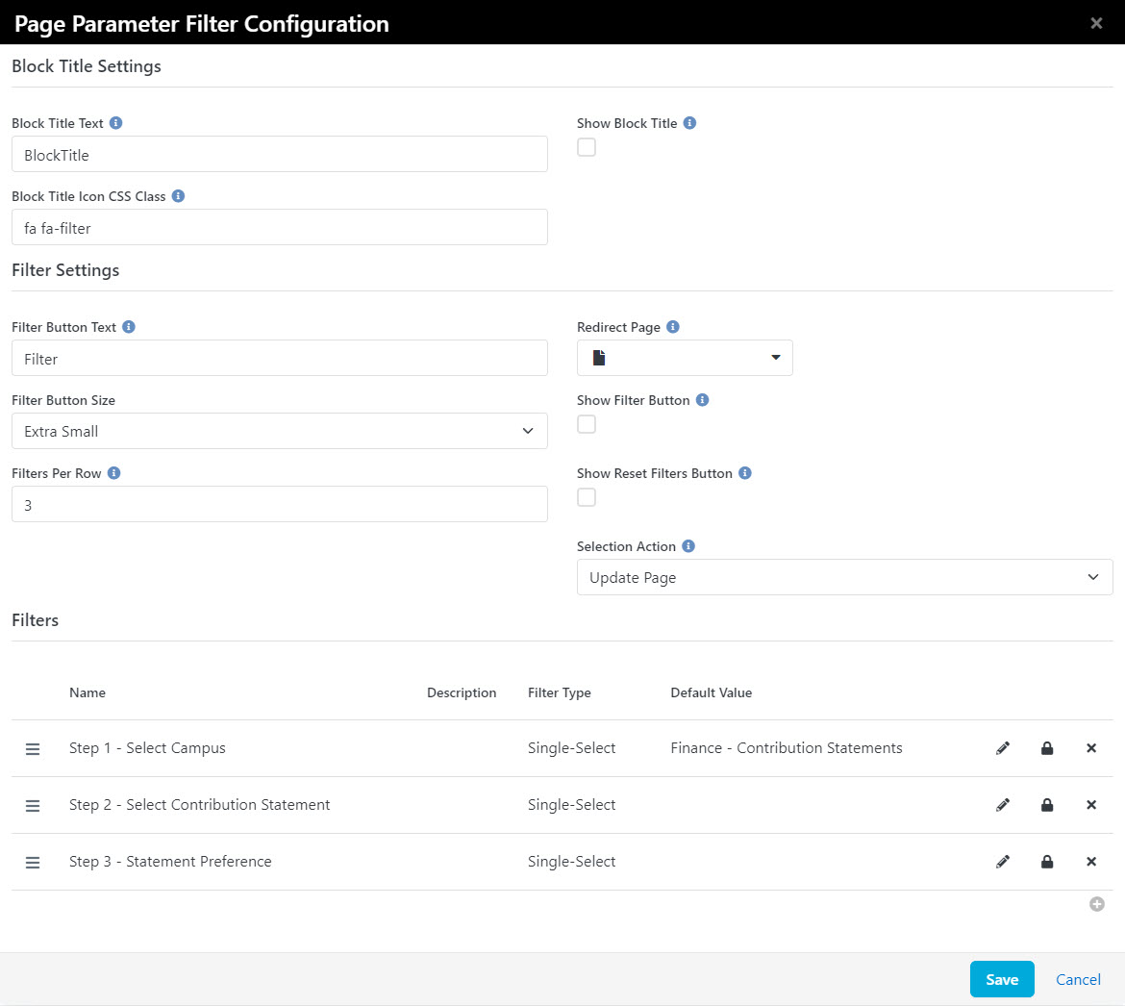Click Block Title Icon CSS Class input
Viewport: 1125px width, 1006px height.
(x=279, y=228)
